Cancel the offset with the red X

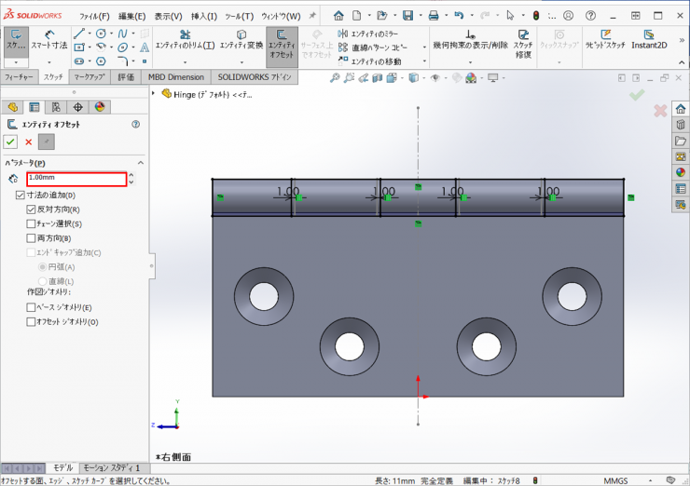point(28,142)
